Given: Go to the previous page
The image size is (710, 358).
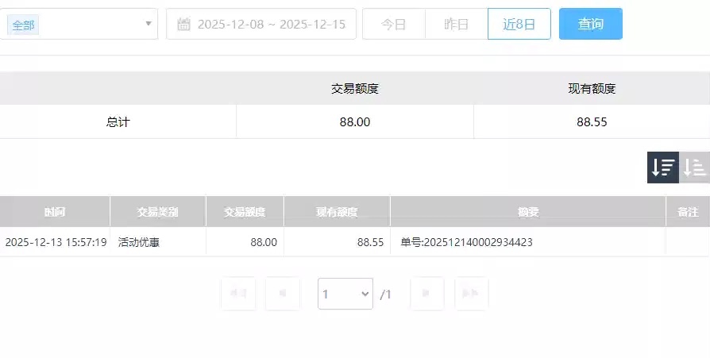Looking at the screenshot, I should [x=283, y=294].
